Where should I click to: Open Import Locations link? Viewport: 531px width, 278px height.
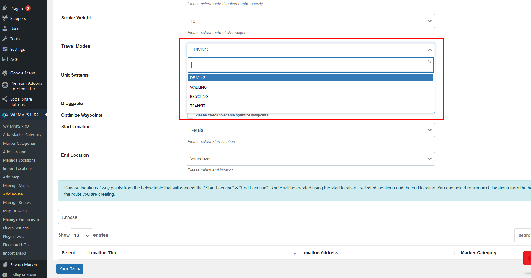tap(18, 168)
